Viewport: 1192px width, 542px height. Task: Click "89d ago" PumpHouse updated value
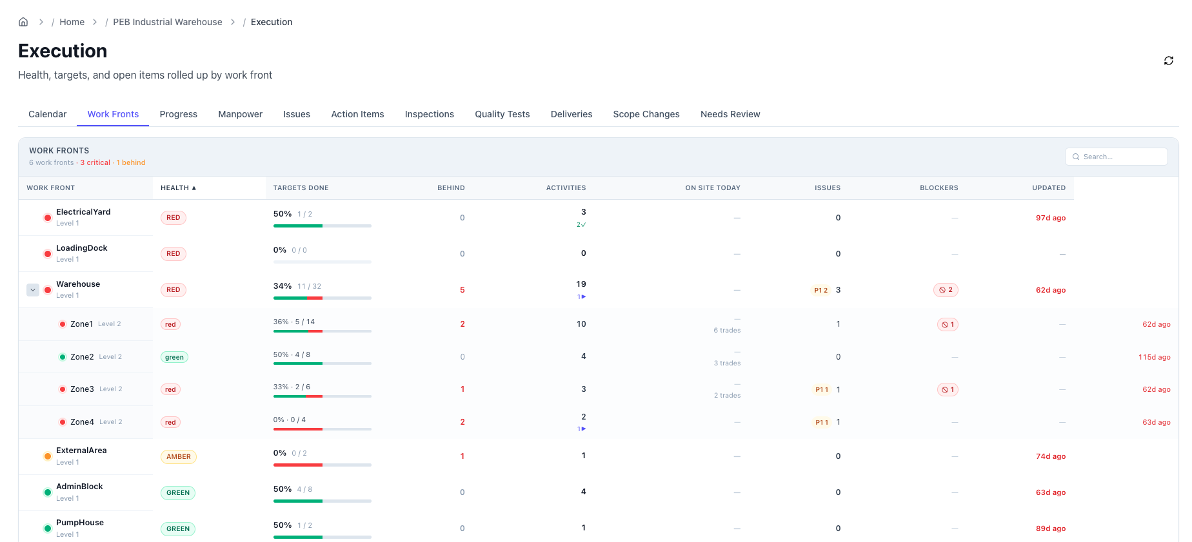pos(1051,528)
